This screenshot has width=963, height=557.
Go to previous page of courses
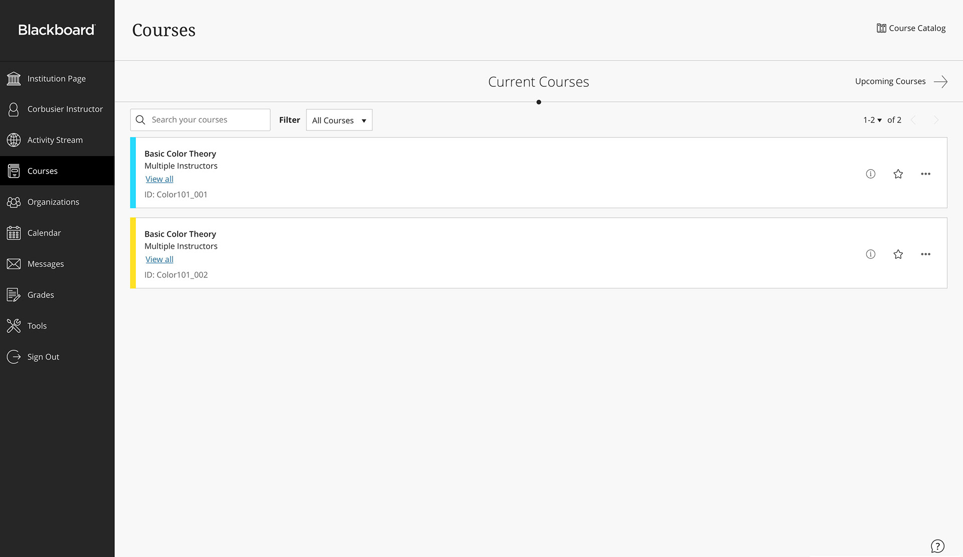point(913,120)
